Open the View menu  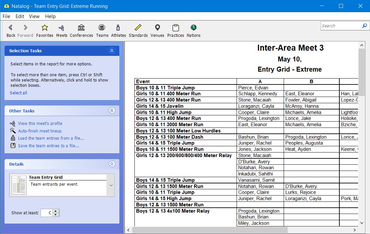pos(34,16)
